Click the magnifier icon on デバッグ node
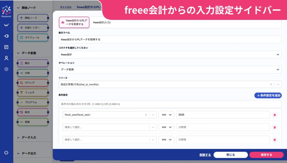This screenshot has height=163, width=287. (x=22, y=83)
